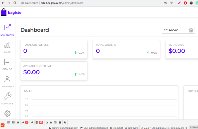Open settings gear in the sidebar

point(7,113)
